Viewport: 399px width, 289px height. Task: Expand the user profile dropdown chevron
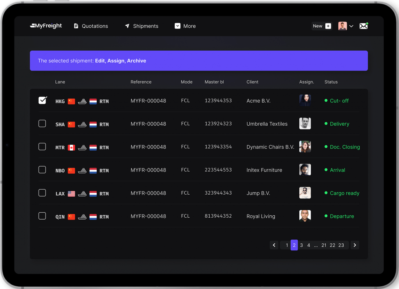351,26
